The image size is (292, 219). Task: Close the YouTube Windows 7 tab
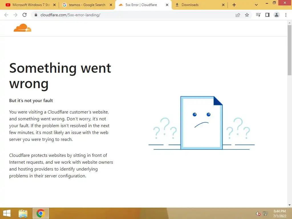[x=54, y=5]
